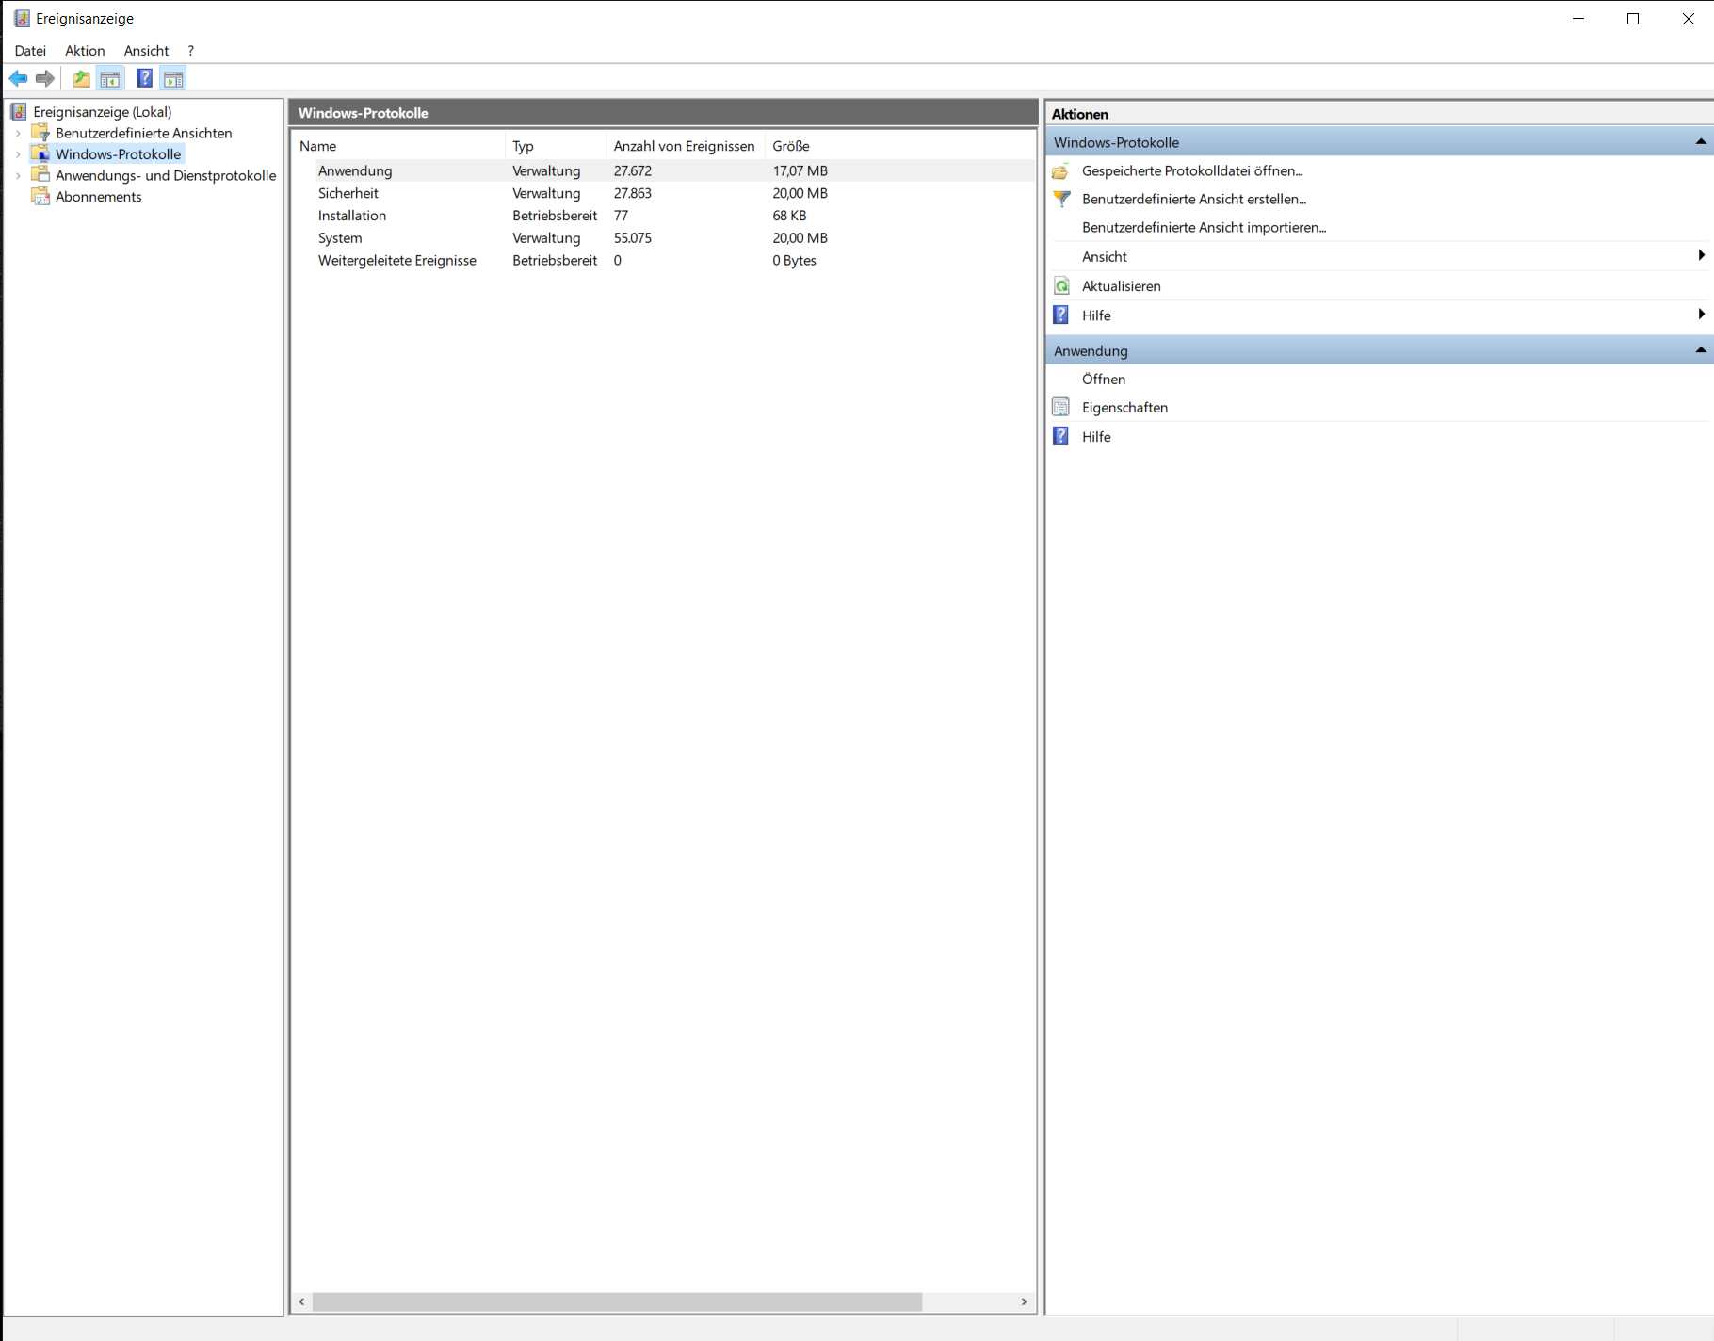Sort by Anzahl von Ereignissen column header
The image size is (1714, 1341).
tap(687, 146)
